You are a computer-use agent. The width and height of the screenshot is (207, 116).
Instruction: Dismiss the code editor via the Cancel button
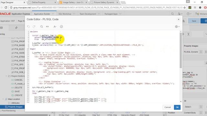pos(168,107)
